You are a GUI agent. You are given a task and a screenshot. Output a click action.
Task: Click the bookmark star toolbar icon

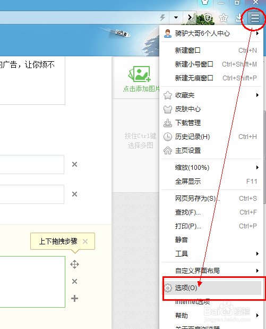pos(224,18)
